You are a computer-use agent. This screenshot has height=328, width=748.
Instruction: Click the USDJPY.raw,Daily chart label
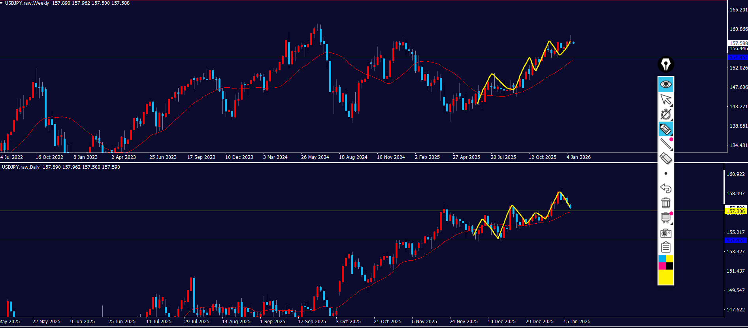click(21, 167)
